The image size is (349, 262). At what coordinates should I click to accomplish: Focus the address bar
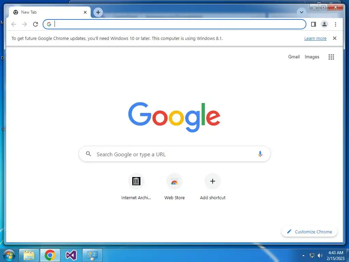click(174, 24)
